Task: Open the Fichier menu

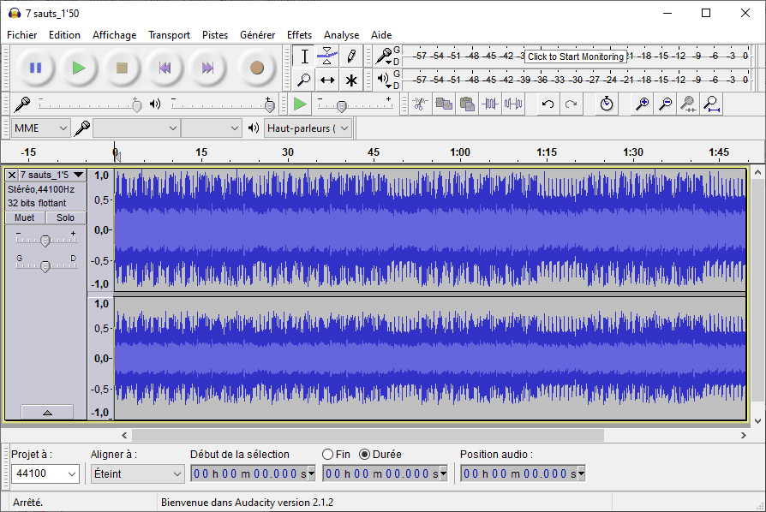Action: (22, 35)
